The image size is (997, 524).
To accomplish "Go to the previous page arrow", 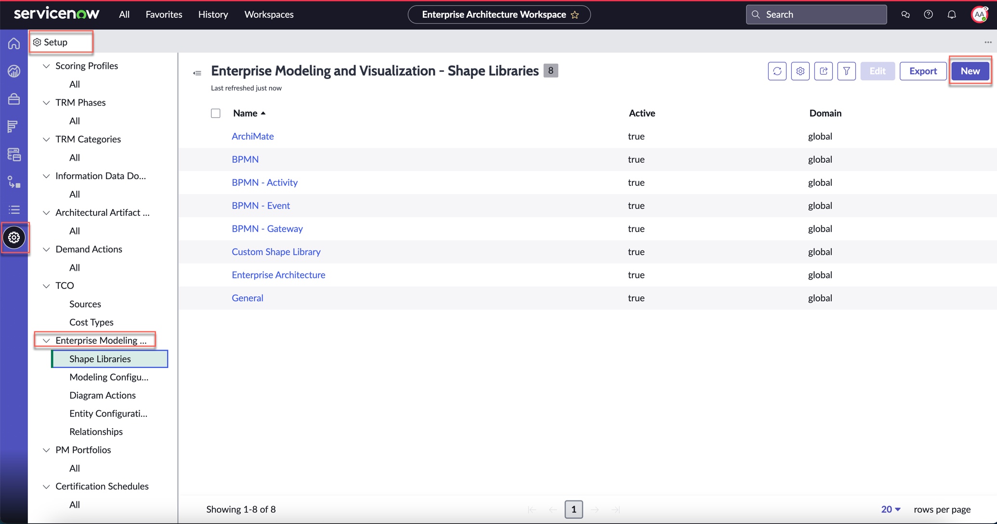I will tap(552, 510).
